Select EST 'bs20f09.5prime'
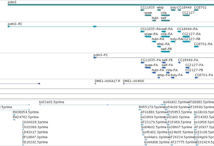The height and width of the screenshot is (146, 214). [x=152, y=117]
